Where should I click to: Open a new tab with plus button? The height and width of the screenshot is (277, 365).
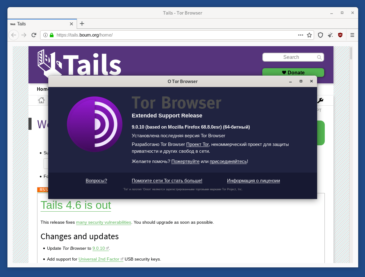[x=82, y=24]
